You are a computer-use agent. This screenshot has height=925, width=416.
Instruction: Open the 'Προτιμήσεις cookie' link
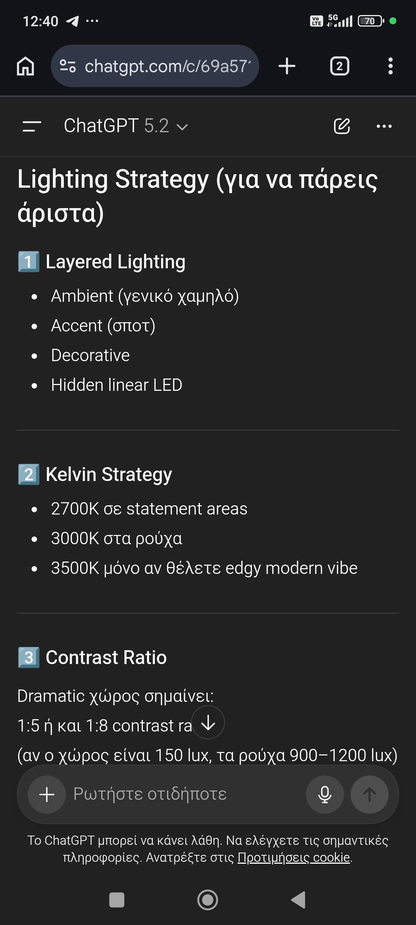(294, 858)
